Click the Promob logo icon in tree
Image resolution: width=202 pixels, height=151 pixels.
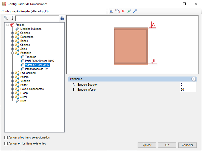tap(12, 25)
